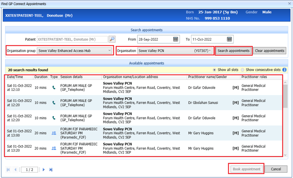293x178 pixels.
Task: Click the consecutive slots info icon
Action: [284, 70]
